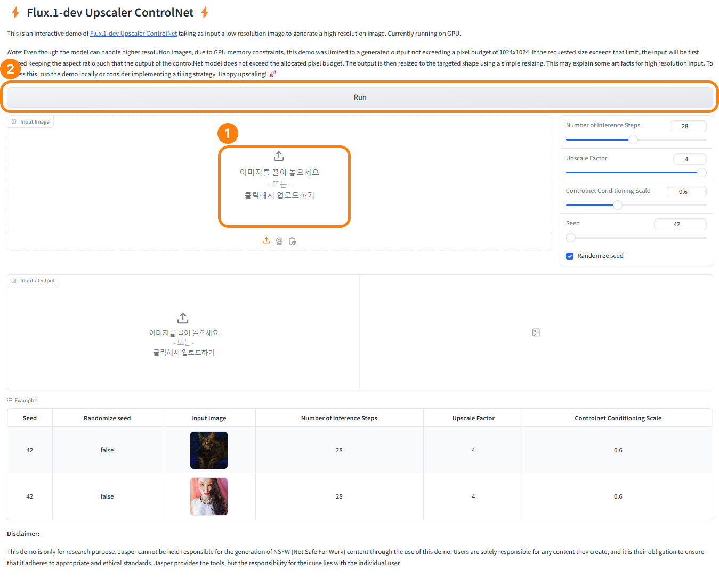Click the Seed slider track
Screen dimensions: 719x578
click(x=636, y=238)
